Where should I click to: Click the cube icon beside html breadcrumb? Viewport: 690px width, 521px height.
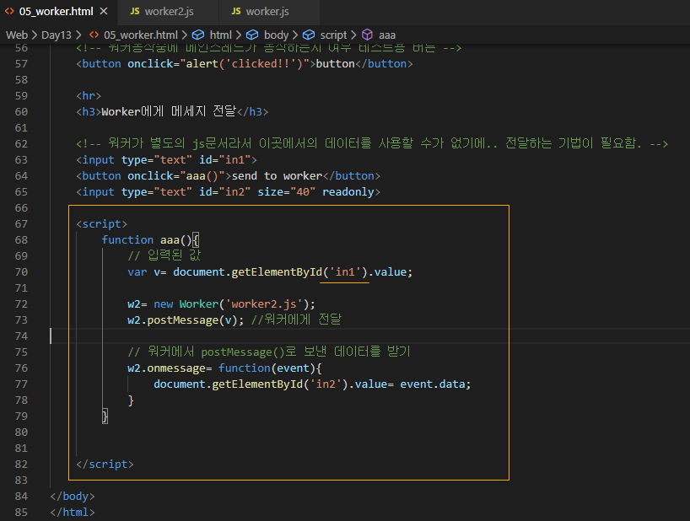pos(198,35)
